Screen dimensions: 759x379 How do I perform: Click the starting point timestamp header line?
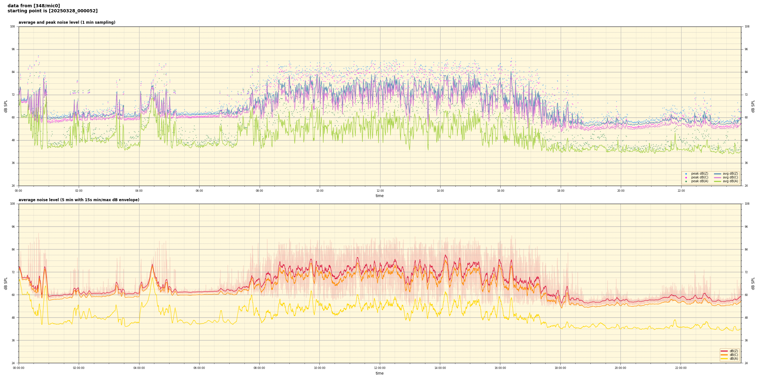tap(52, 11)
